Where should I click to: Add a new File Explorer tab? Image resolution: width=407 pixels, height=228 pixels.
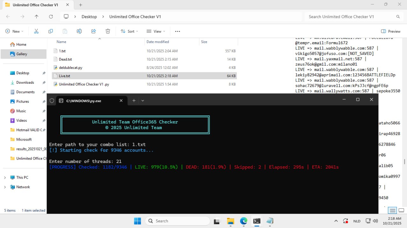coord(80,5)
